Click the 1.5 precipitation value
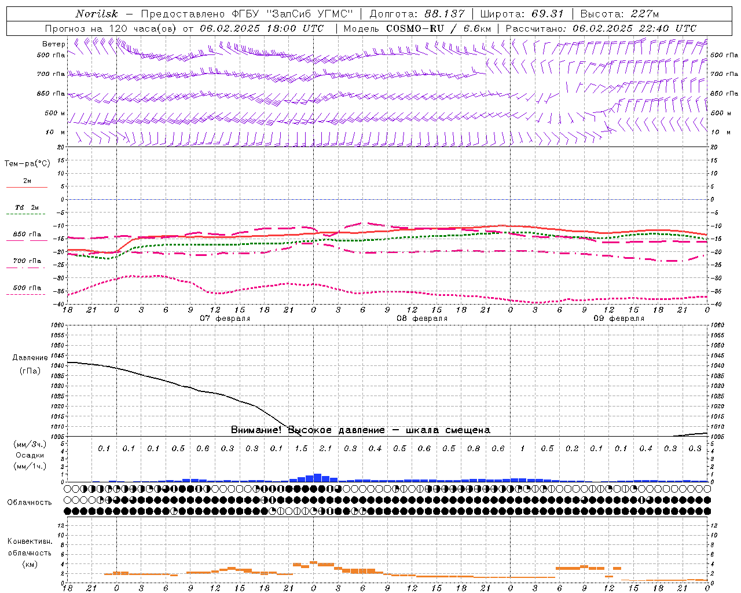Image resolution: width=741 pixels, height=593 pixels. 301,448
